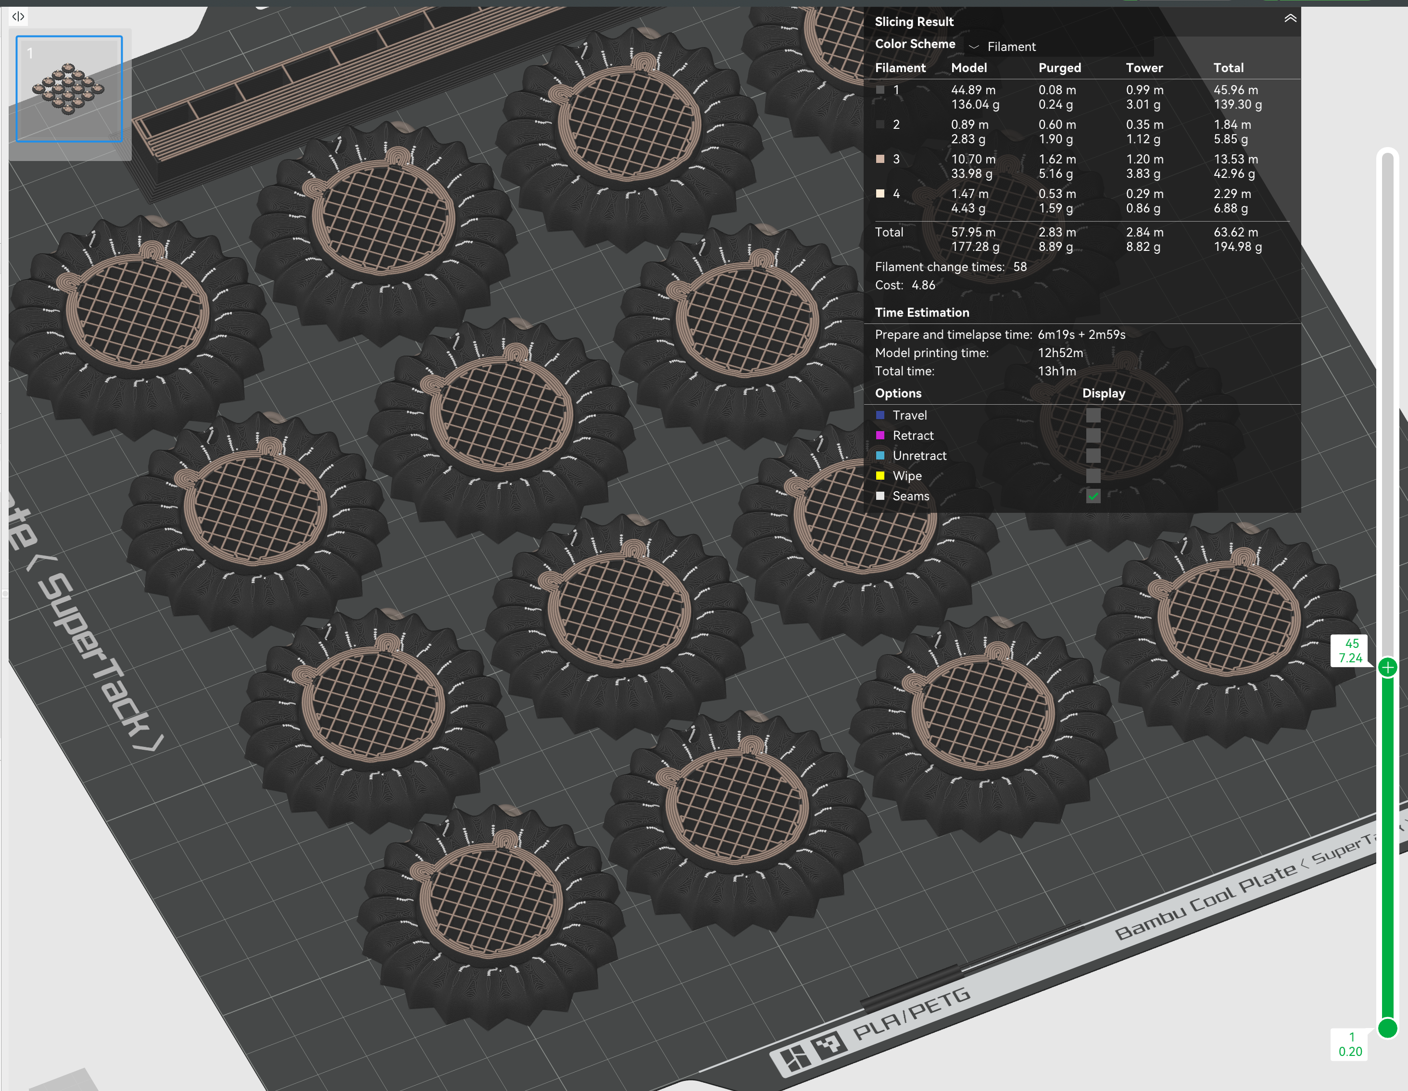Click the Slicing Result heading
The image size is (1408, 1091).
(x=914, y=21)
